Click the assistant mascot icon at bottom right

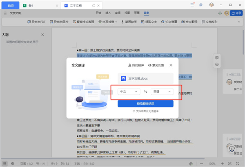tap(232, 149)
